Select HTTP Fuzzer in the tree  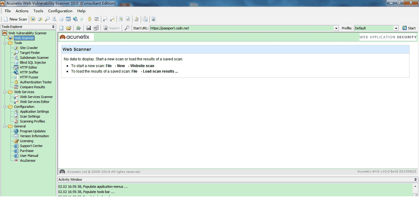[x=29, y=77]
